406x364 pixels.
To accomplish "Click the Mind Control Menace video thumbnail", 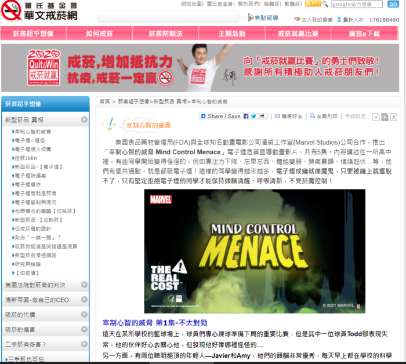I will coord(255,251).
